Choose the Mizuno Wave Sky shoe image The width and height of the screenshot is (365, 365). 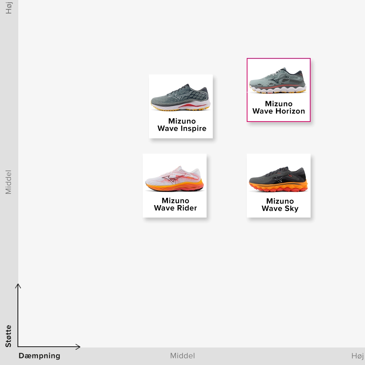(x=278, y=180)
